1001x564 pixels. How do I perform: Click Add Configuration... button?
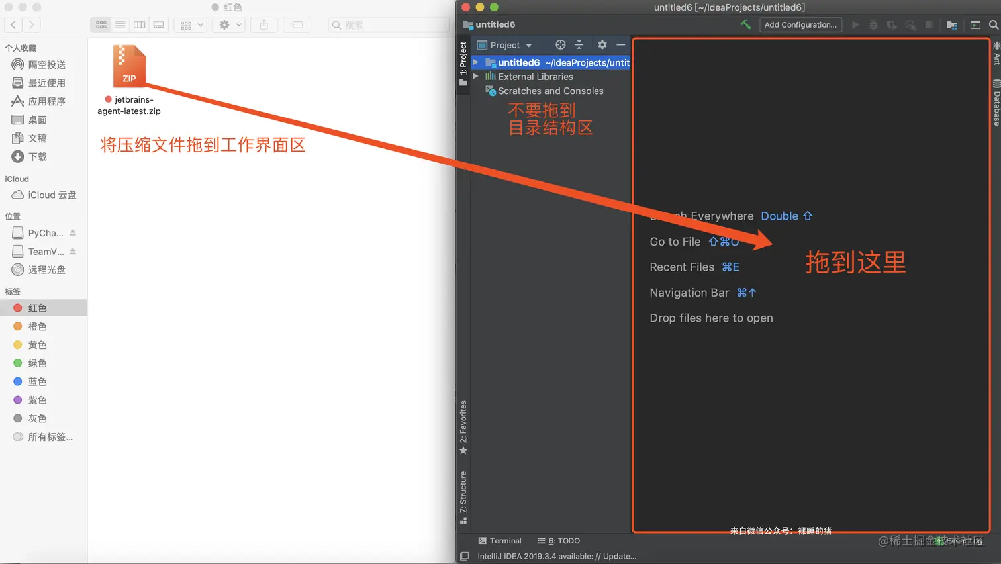[800, 24]
